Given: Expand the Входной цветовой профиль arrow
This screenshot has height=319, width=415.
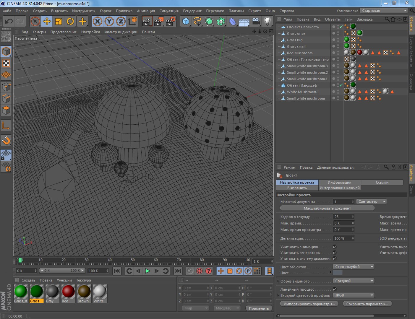Looking at the screenshot, I should pyautogui.click(x=278, y=295).
